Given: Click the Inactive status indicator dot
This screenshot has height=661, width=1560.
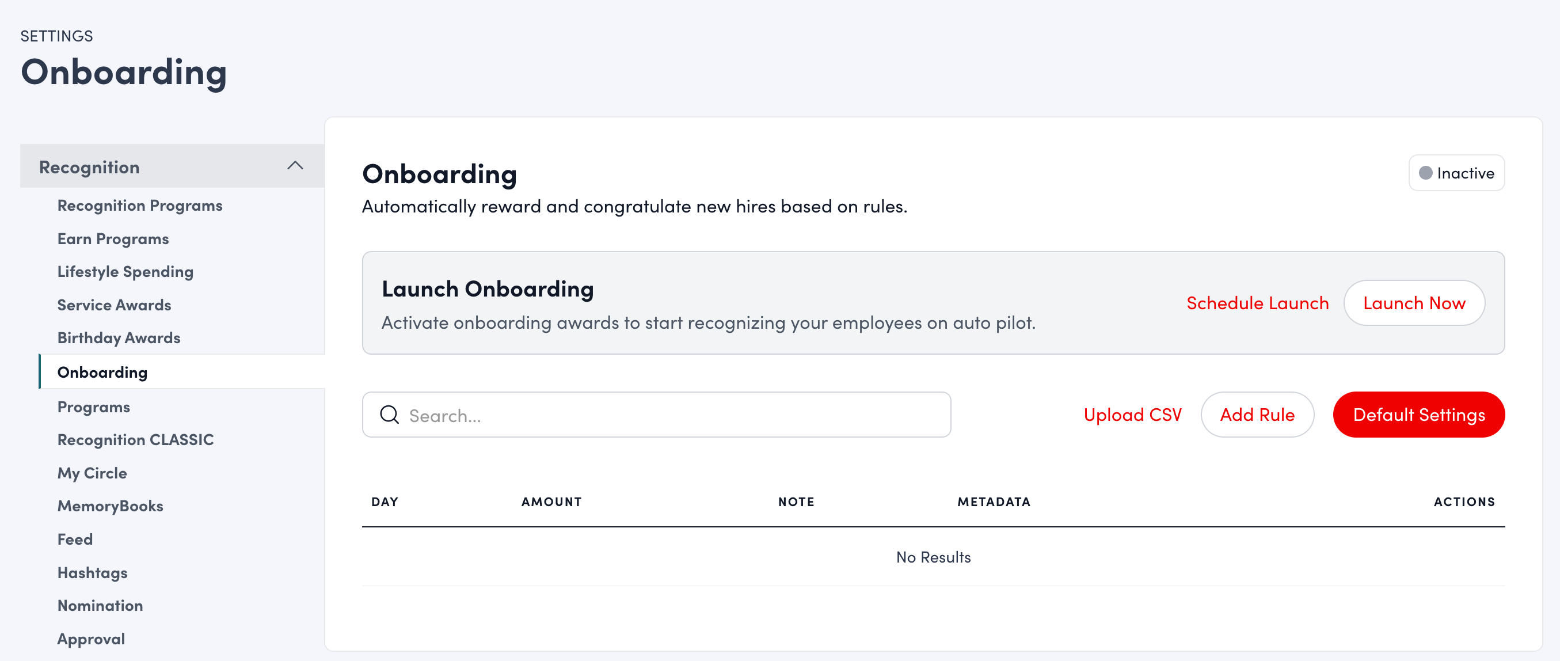Looking at the screenshot, I should [x=1428, y=173].
